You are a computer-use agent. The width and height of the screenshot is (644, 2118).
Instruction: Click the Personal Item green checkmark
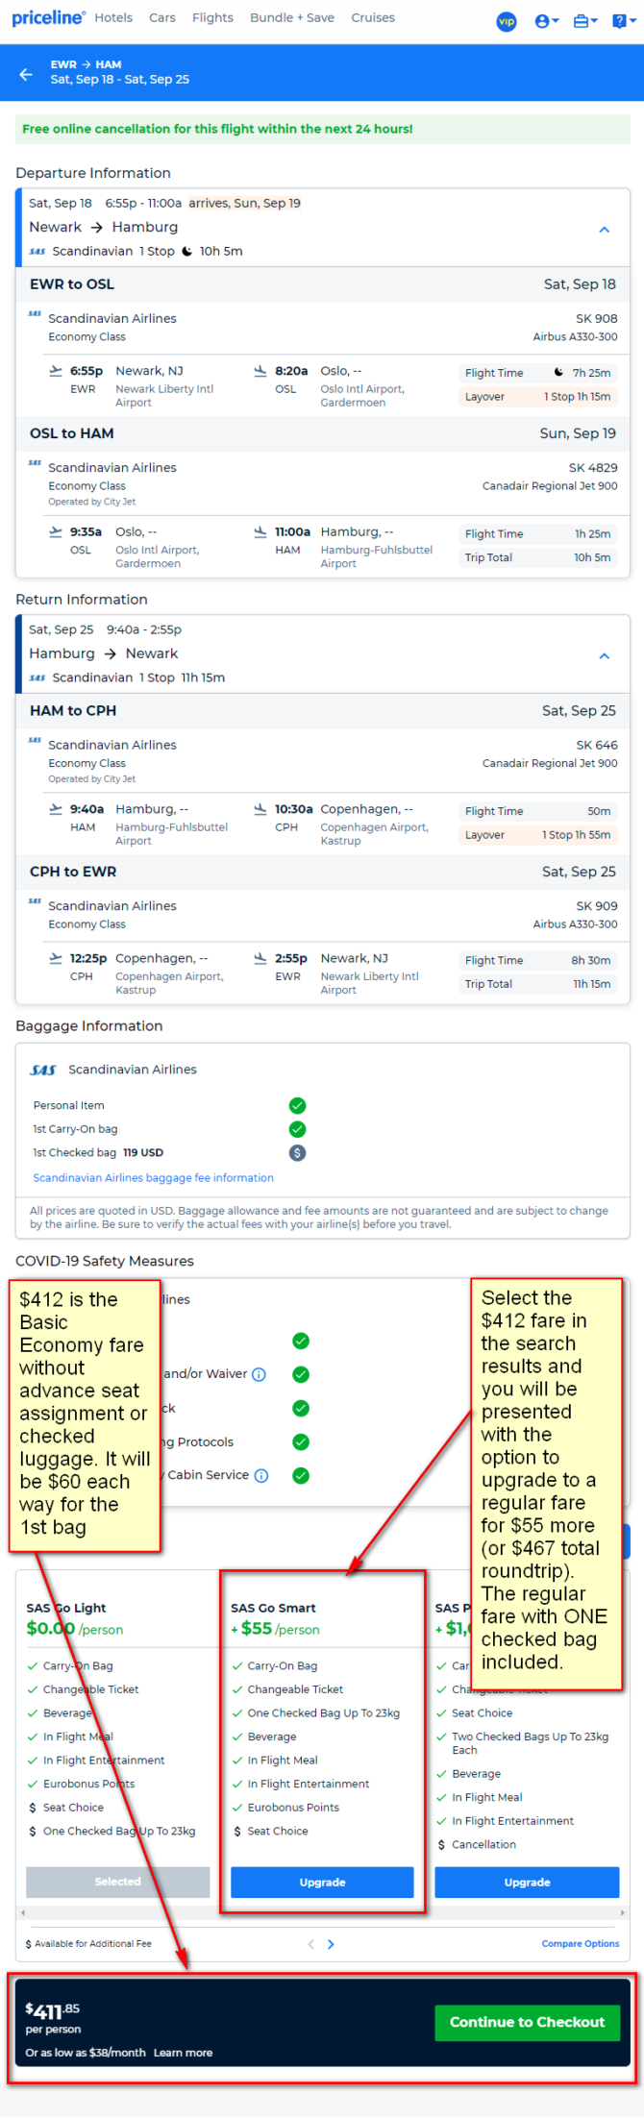pyautogui.click(x=298, y=1106)
